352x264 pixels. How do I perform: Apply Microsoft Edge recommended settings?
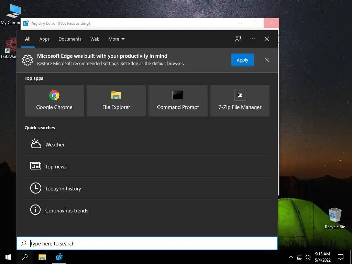pyautogui.click(x=242, y=60)
